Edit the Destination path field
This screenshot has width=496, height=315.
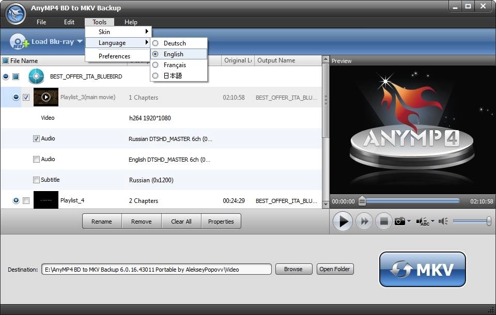pos(156,270)
